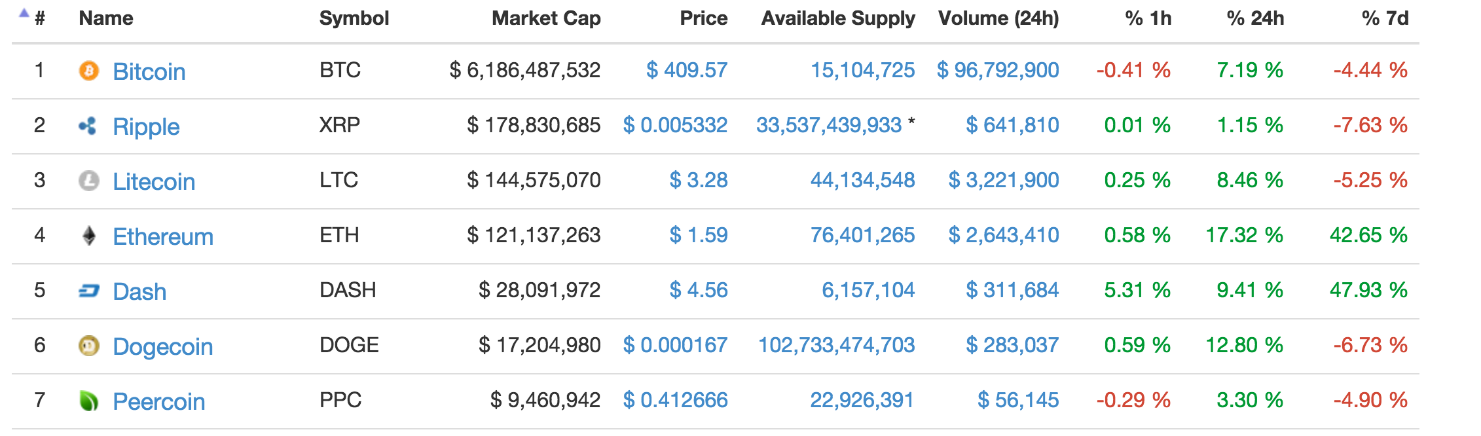Screen dimensions: 1481x436
Task: Open Peercoin price $ 0.412666 link
Action: [x=675, y=400]
